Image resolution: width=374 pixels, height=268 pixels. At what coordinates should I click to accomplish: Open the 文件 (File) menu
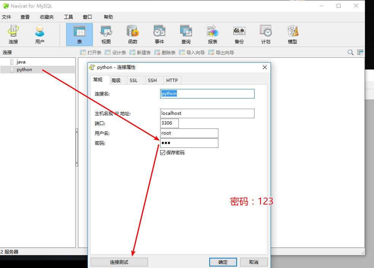[6, 17]
